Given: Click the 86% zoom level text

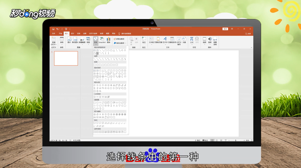Looking at the screenshot, I should (247, 140).
